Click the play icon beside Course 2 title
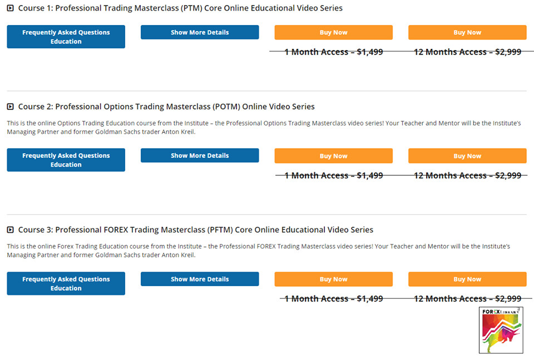 (x=10, y=107)
